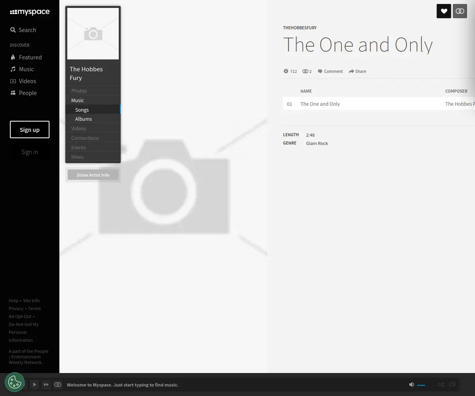Go to the Videos discover page
Image resolution: width=475 pixels, height=396 pixels.
point(23,81)
